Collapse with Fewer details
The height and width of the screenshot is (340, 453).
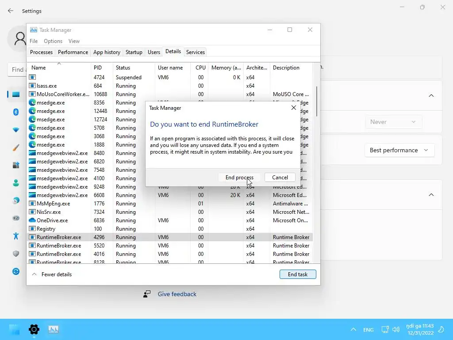[x=52, y=274]
